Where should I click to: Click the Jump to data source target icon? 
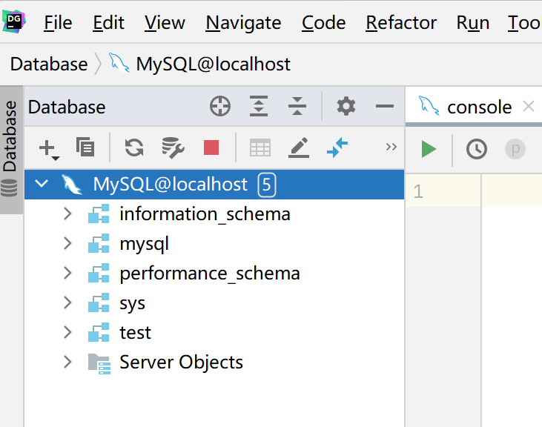220,107
